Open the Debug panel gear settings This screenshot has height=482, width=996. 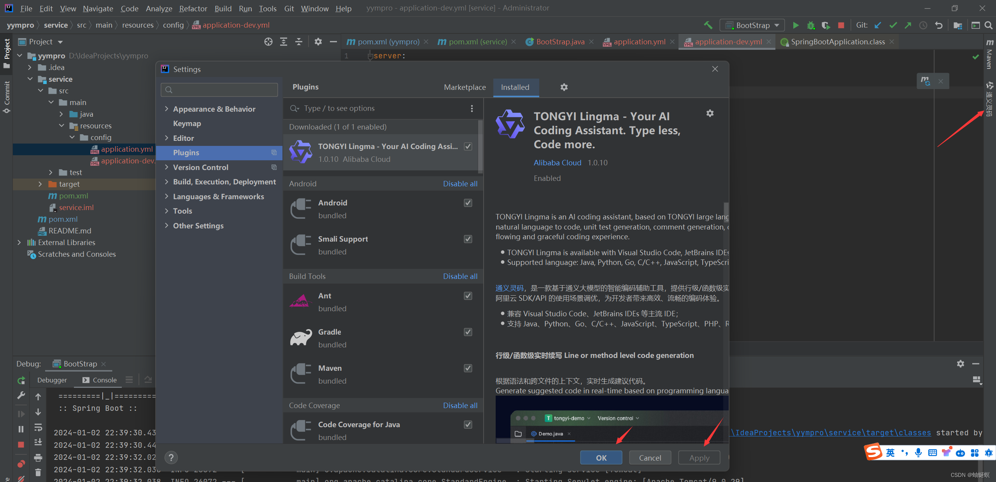click(x=961, y=364)
